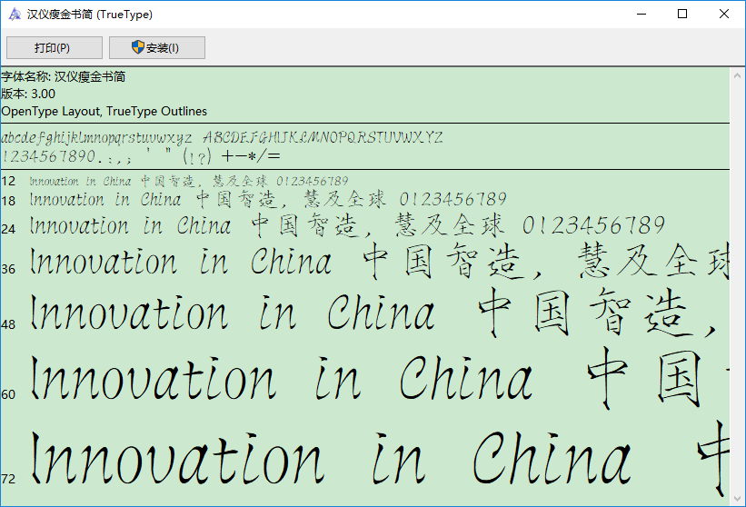This screenshot has width=746, height=507.
Task: Click the 版本: 3.00 version text
Action: (x=28, y=94)
